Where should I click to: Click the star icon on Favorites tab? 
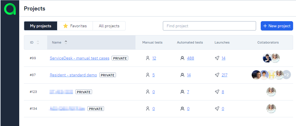pyautogui.click(x=66, y=26)
